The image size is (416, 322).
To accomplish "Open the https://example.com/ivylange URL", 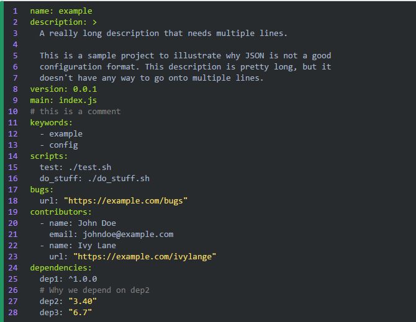I will (145, 256).
